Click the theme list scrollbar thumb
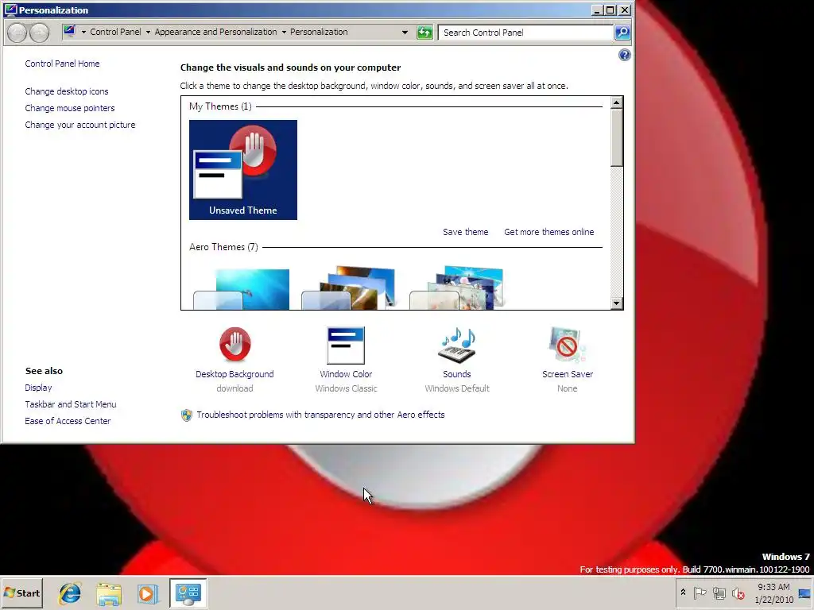Screen dimensions: 814x610 pos(617,137)
